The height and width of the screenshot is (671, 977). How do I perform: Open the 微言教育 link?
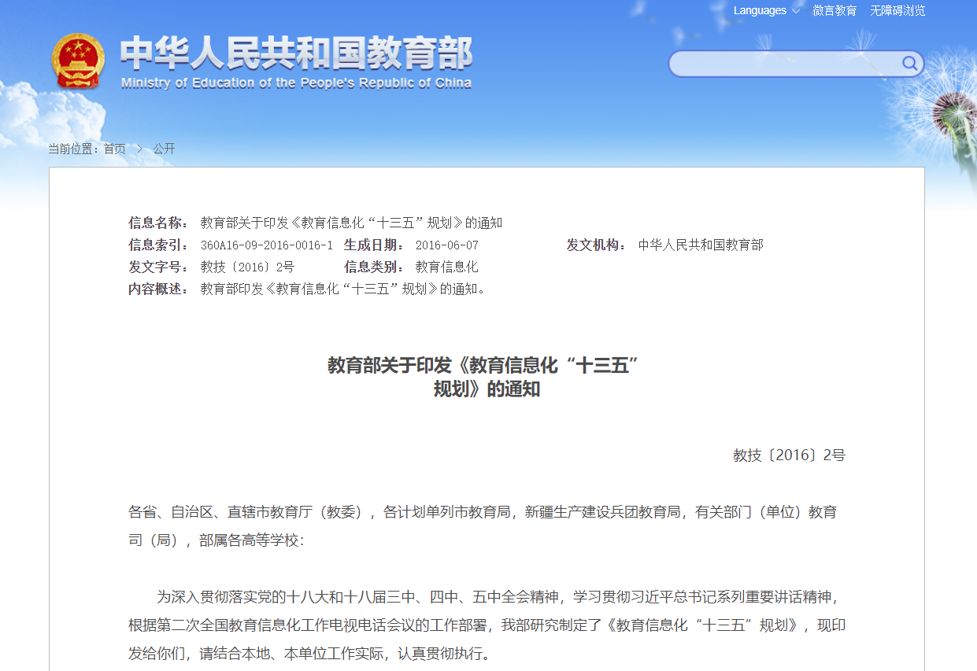pos(835,10)
